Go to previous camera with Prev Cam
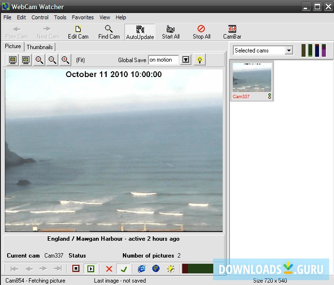 pos(16,32)
